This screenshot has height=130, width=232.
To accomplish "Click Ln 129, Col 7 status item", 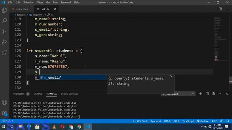I will (x=140, y=121).
